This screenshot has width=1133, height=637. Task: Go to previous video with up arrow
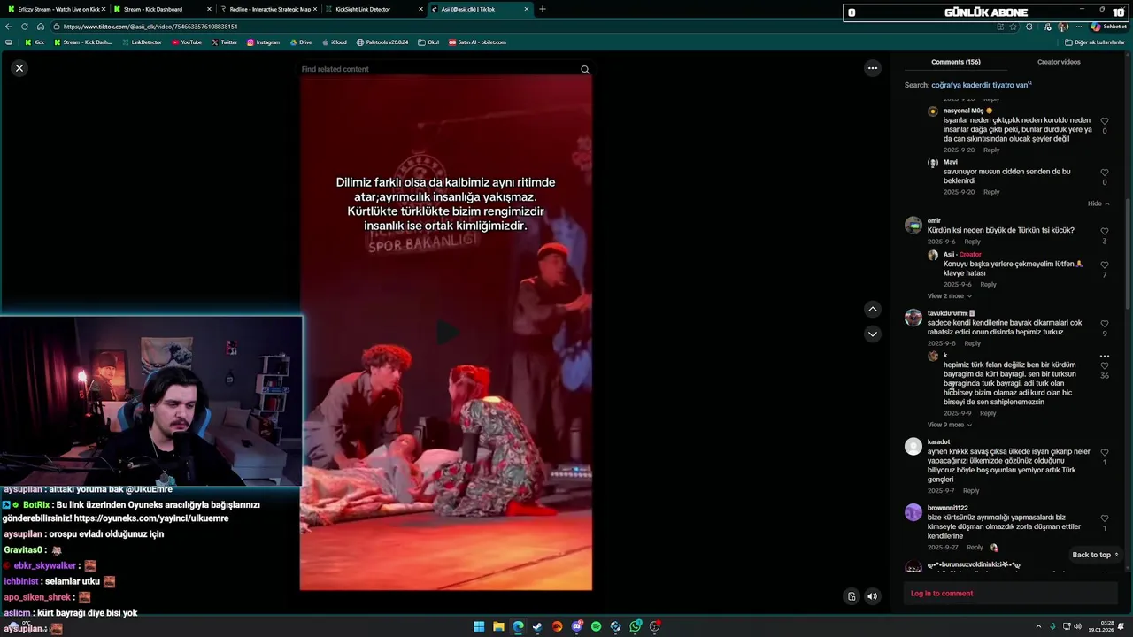click(x=872, y=309)
